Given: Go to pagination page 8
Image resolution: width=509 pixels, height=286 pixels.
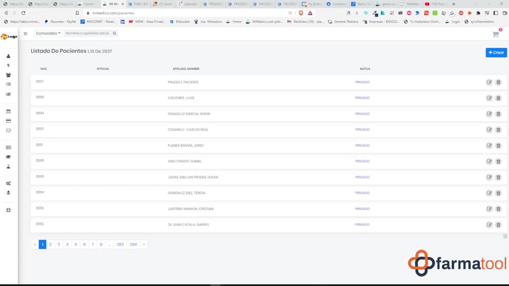Looking at the screenshot, I should (x=101, y=244).
